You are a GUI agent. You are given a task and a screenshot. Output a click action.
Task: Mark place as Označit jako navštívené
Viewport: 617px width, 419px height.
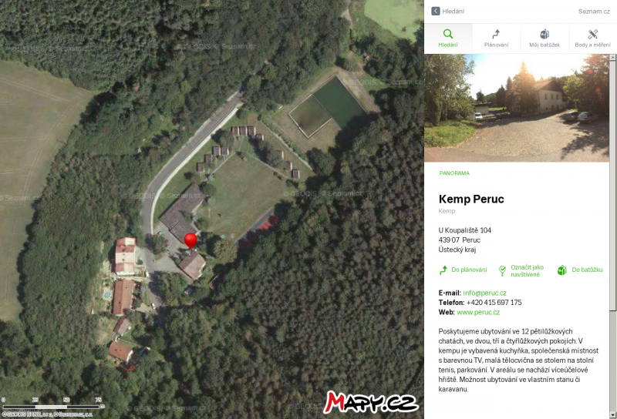pos(521,270)
